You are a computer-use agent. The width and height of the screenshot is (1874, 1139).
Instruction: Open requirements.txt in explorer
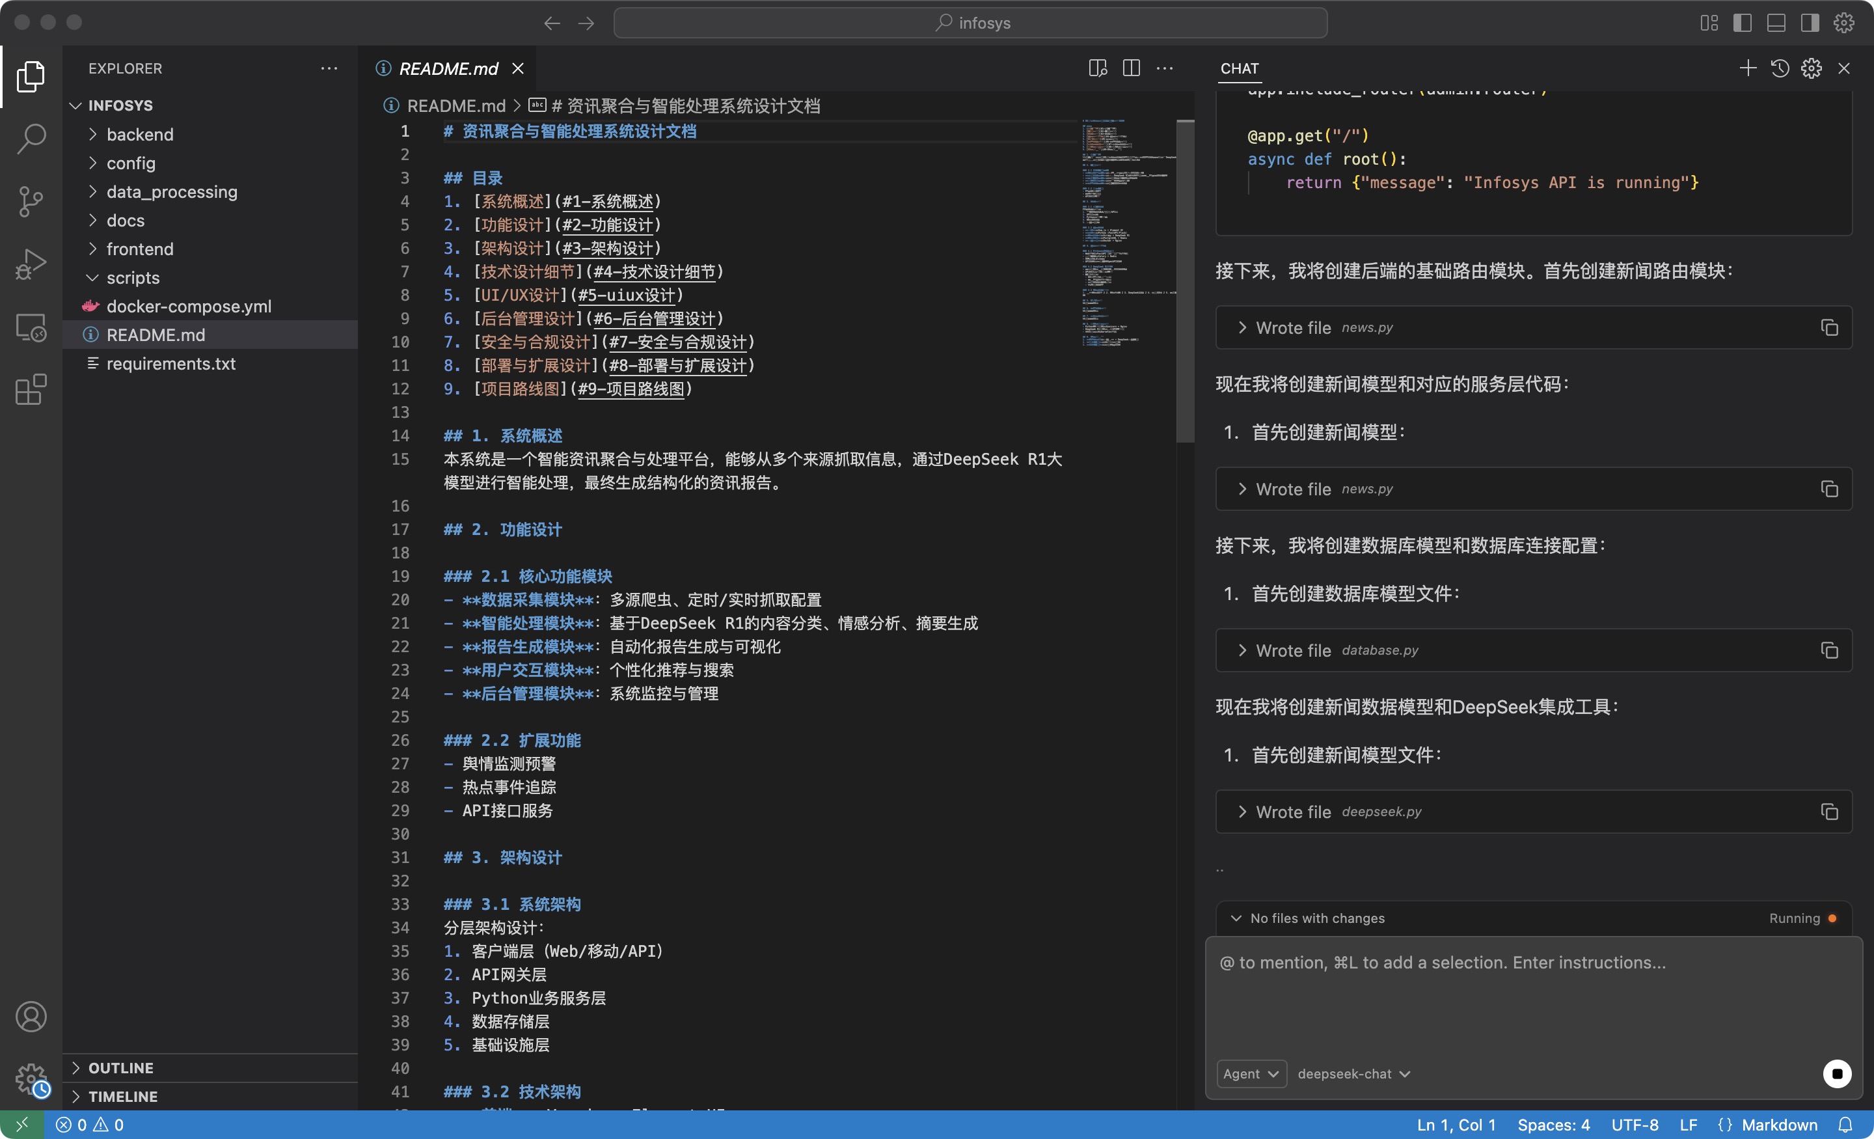(210, 364)
